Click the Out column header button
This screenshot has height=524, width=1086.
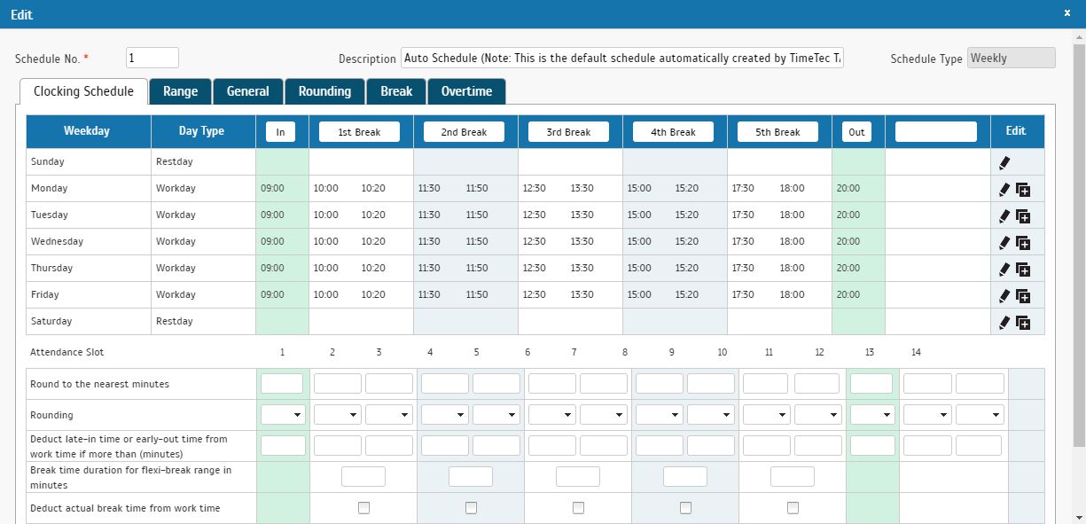856,131
